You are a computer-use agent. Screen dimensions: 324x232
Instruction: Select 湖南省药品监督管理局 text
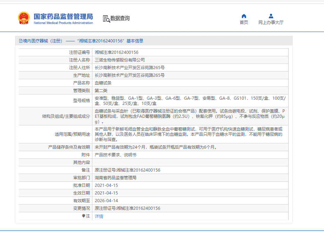point(116,178)
